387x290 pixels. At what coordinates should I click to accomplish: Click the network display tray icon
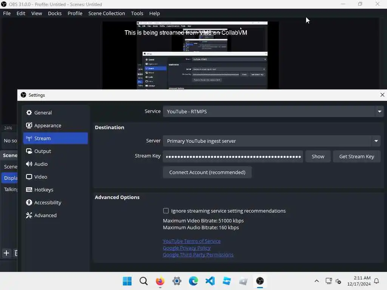click(x=328, y=281)
